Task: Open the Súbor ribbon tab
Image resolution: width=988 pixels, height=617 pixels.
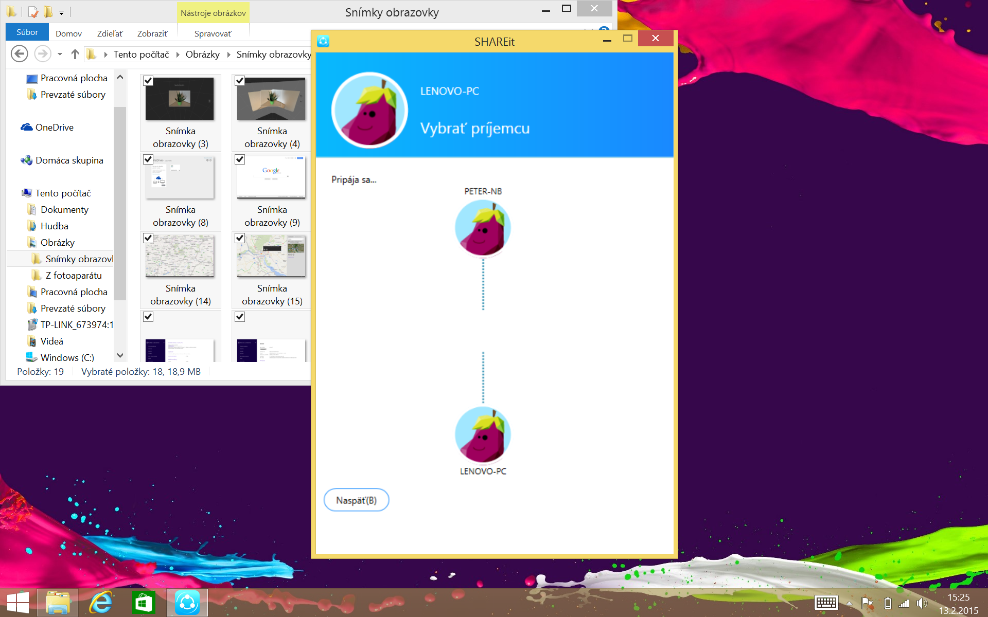Action: (x=27, y=32)
